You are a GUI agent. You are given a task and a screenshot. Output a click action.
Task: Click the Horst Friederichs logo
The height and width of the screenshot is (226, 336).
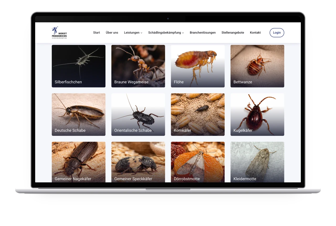pyautogui.click(x=59, y=33)
